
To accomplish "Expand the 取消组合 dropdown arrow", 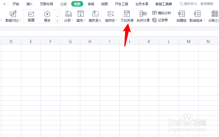I will point(204,20).
